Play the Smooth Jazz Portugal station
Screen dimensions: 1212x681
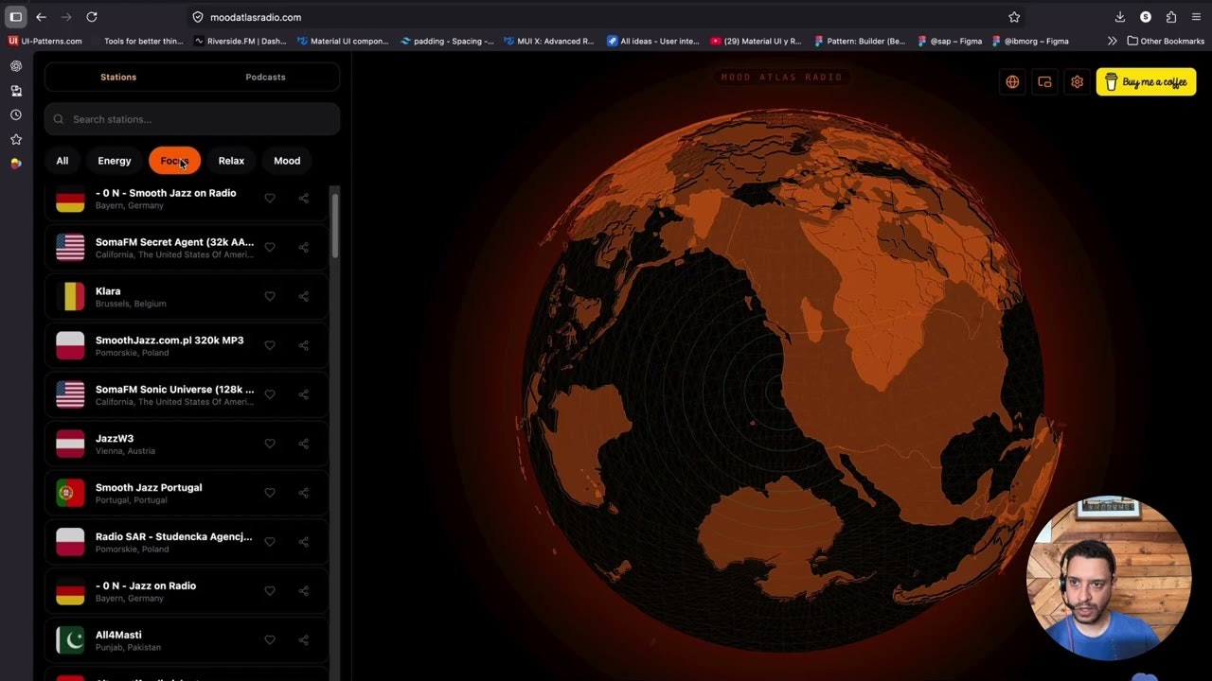(x=187, y=493)
